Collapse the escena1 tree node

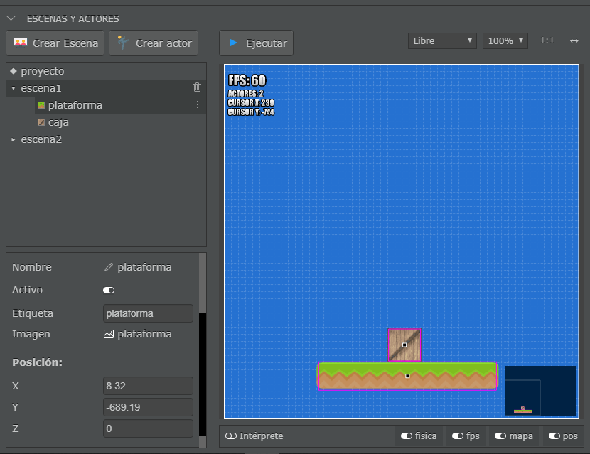[x=14, y=88]
